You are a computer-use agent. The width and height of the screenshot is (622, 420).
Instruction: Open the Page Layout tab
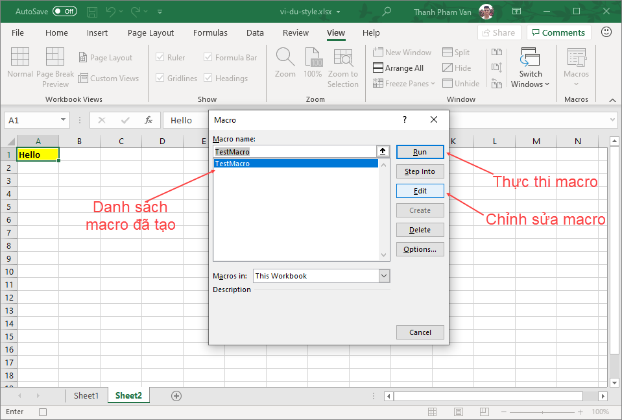(x=150, y=32)
